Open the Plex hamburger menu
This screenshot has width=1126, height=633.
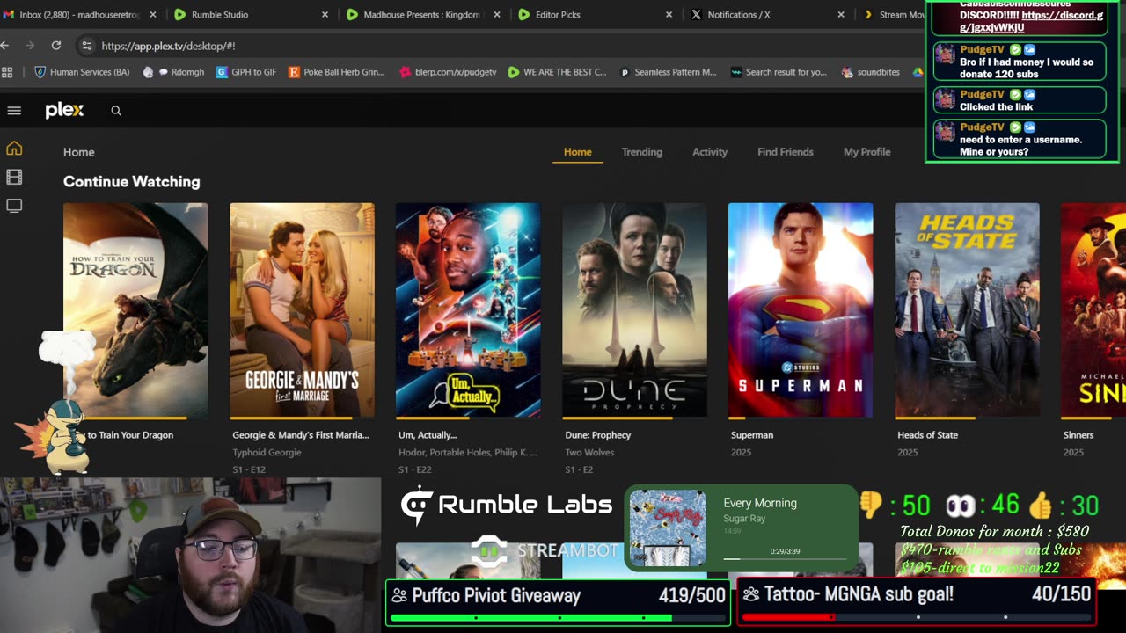tap(14, 111)
